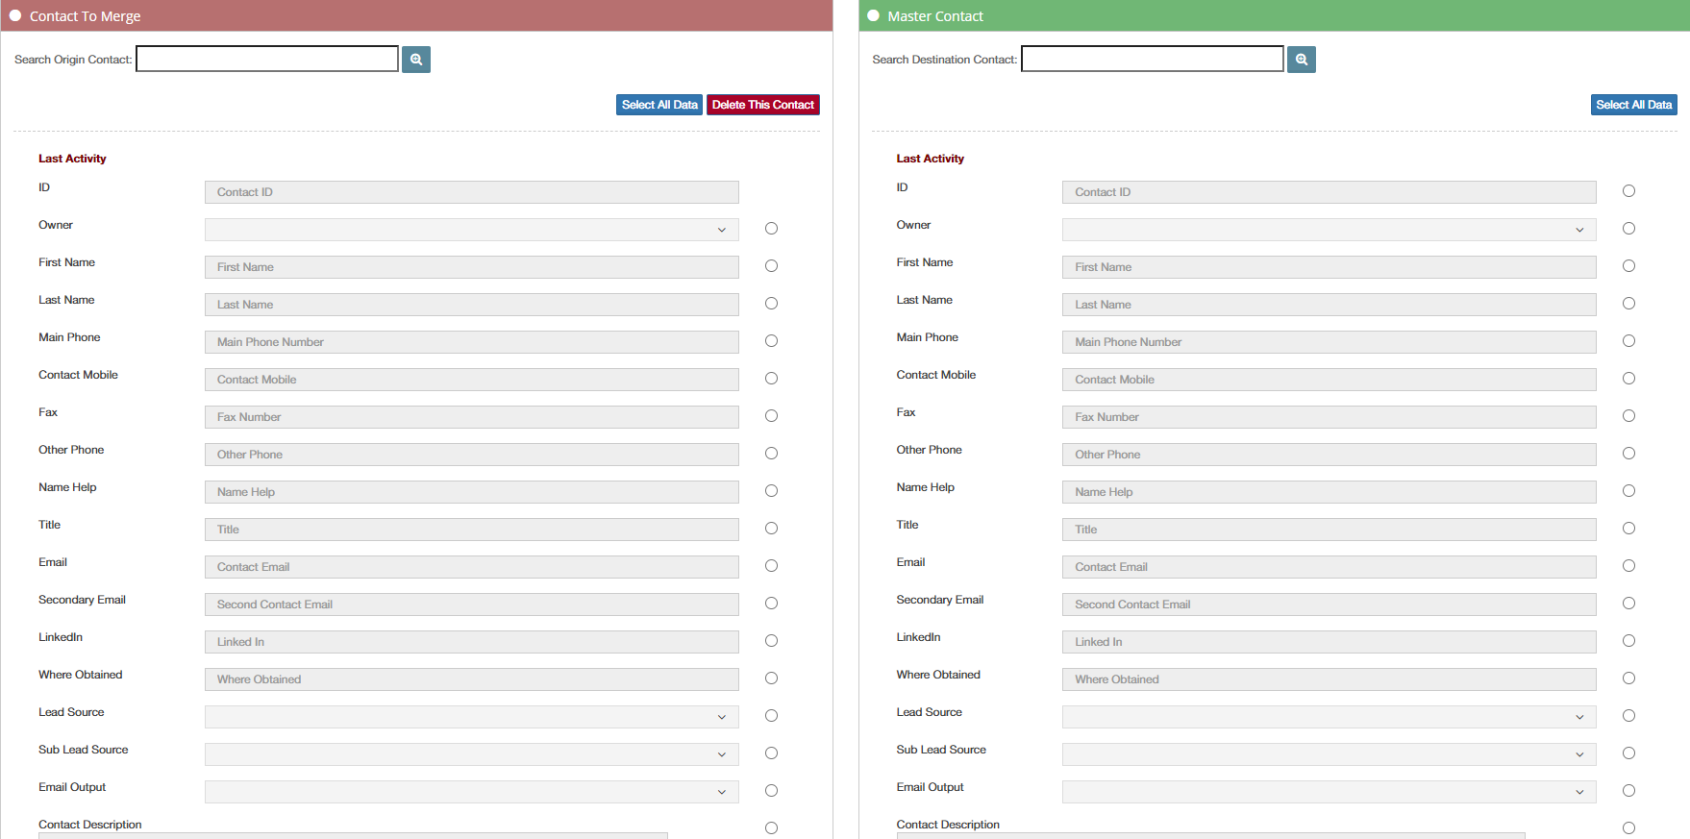Focus the Search Origin Contact field
Viewport: 1690px width, 839px height.
[x=267, y=59]
